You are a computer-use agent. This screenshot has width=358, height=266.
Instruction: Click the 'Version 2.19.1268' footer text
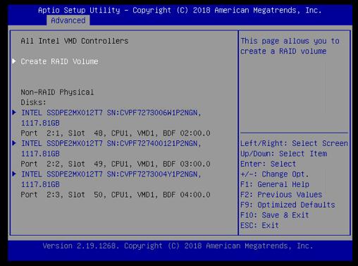click(178, 246)
